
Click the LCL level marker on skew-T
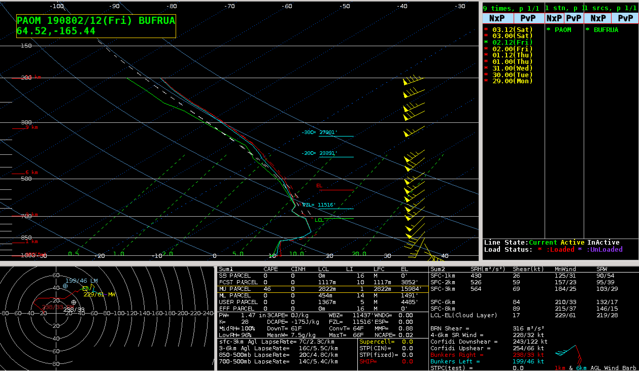[334, 220]
